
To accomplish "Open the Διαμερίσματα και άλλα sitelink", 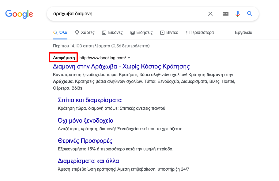I will [89, 161].
